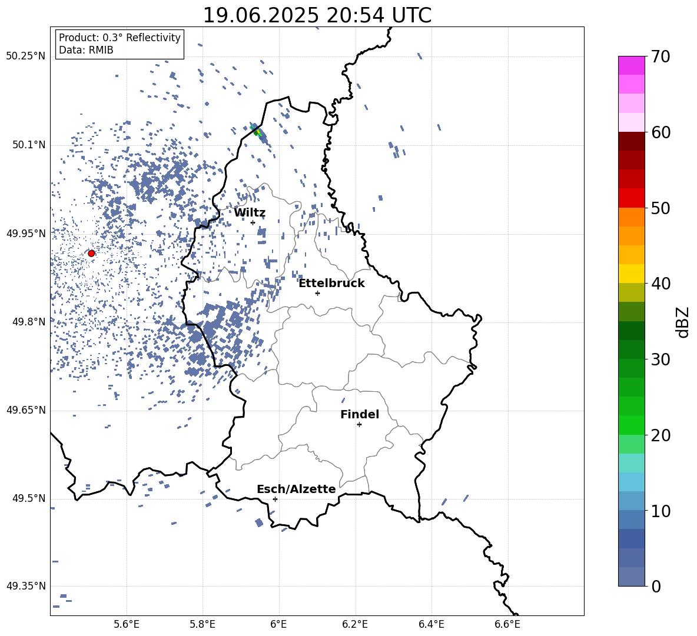Click the 50.1°N latitude label
This screenshot has height=636, width=697.
point(29,145)
